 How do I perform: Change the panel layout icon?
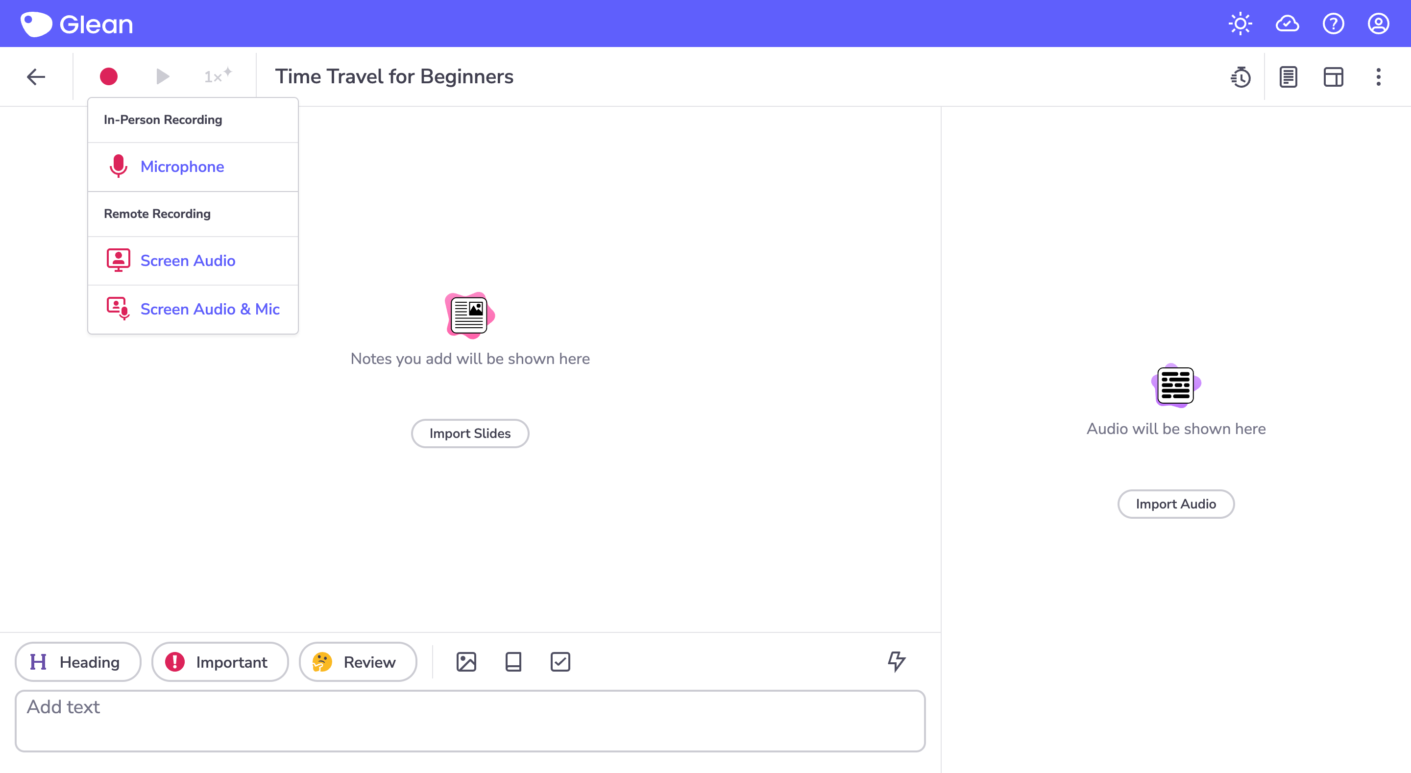coord(1333,77)
